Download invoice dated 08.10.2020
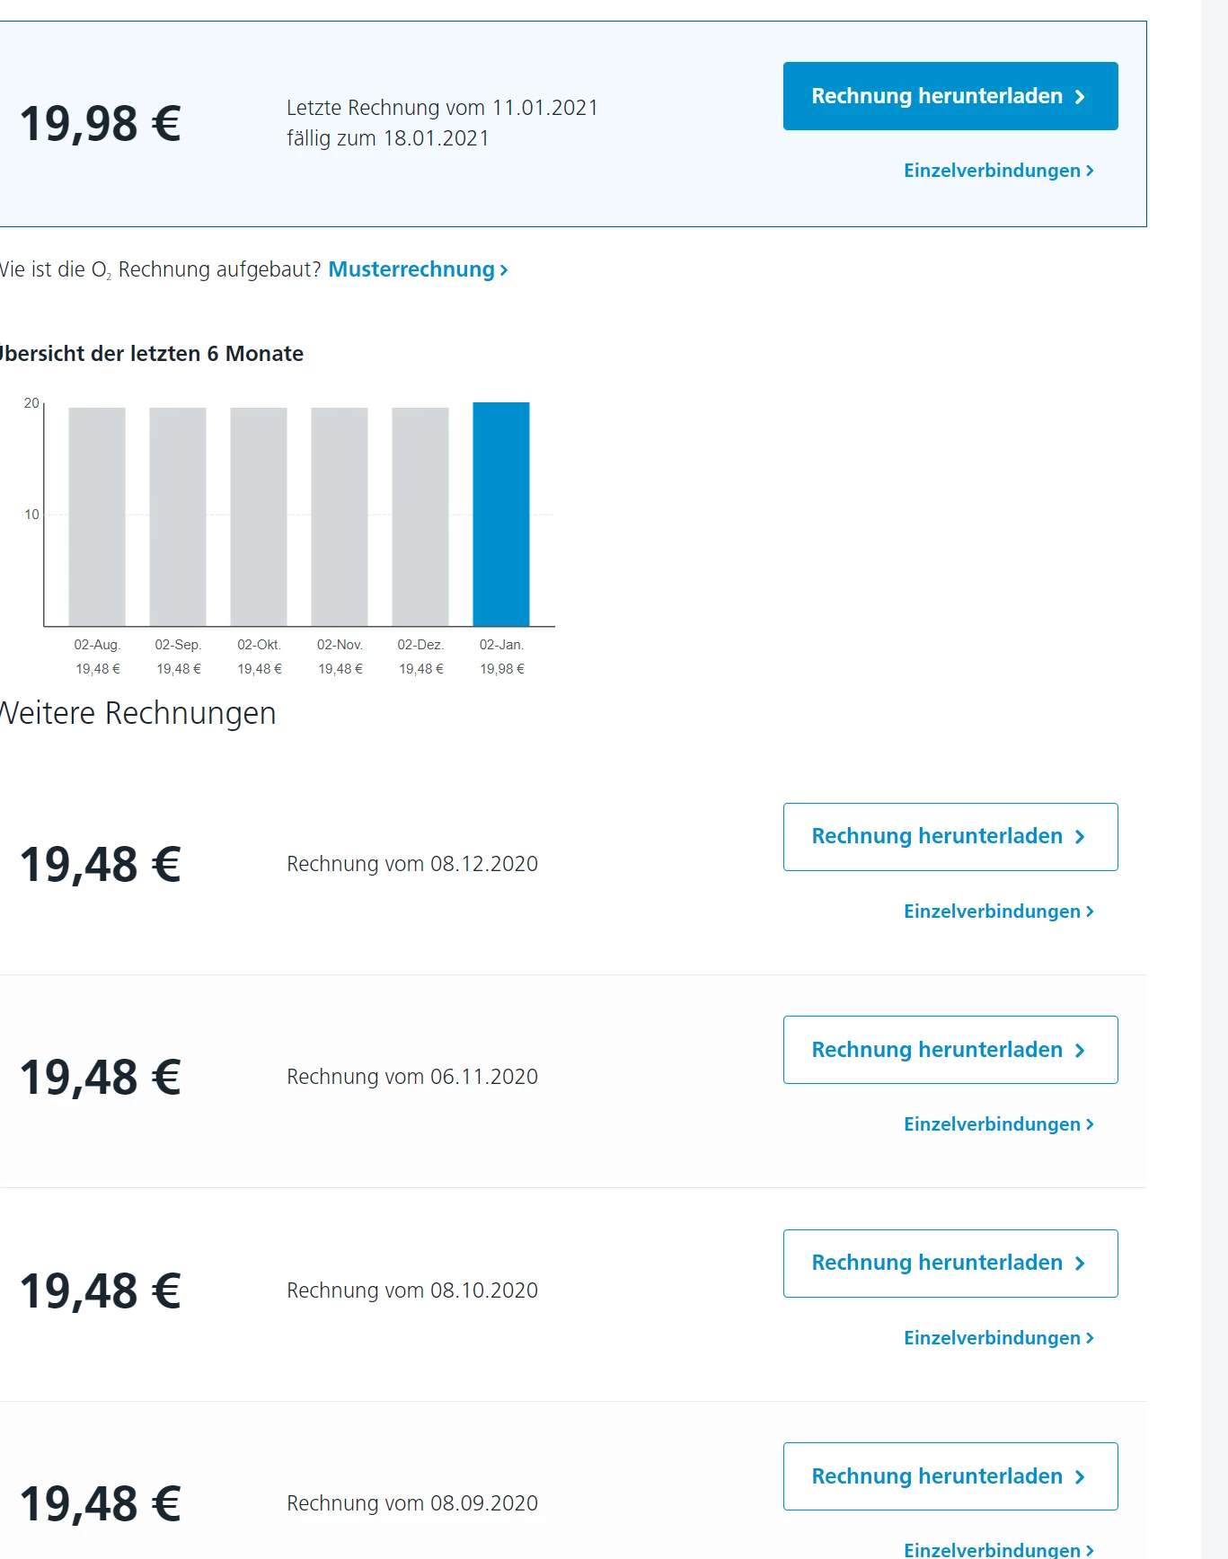The width and height of the screenshot is (1228, 1559). pyautogui.click(x=950, y=1264)
